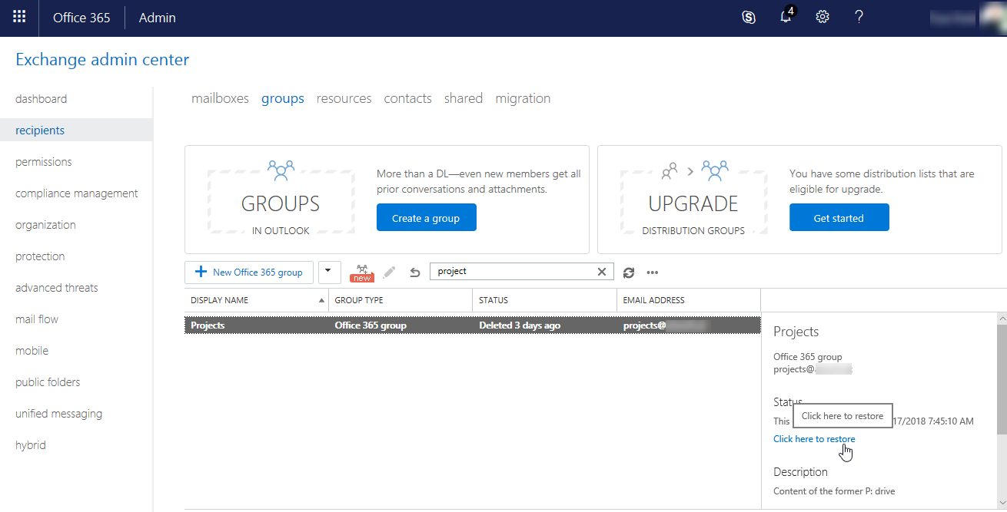Refresh the groups list
This screenshot has width=1007, height=512.
pyautogui.click(x=629, y=272)
